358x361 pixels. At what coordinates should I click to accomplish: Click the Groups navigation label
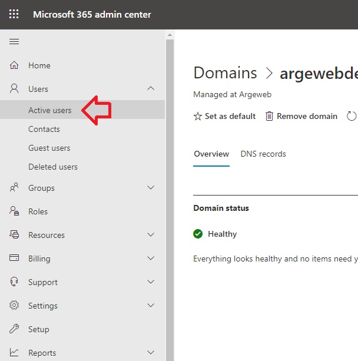(x=41, y=188)
